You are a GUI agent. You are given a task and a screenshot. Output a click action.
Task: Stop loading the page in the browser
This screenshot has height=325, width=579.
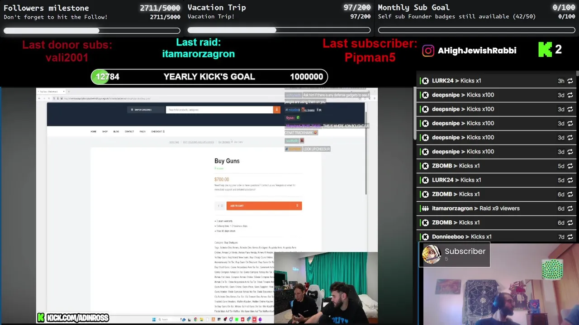click(49, 98)
